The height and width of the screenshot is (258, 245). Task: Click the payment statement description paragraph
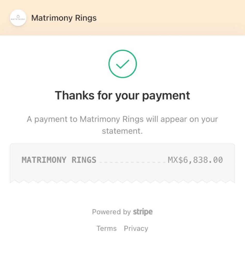(122, 125)
